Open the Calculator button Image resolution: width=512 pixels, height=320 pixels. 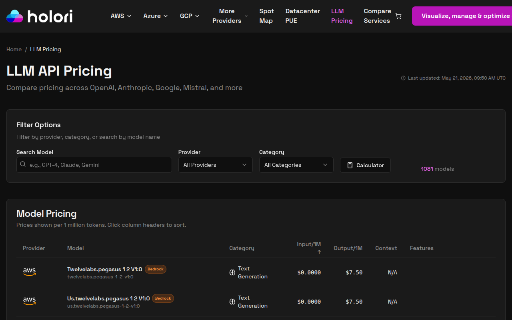pos(365,165)
